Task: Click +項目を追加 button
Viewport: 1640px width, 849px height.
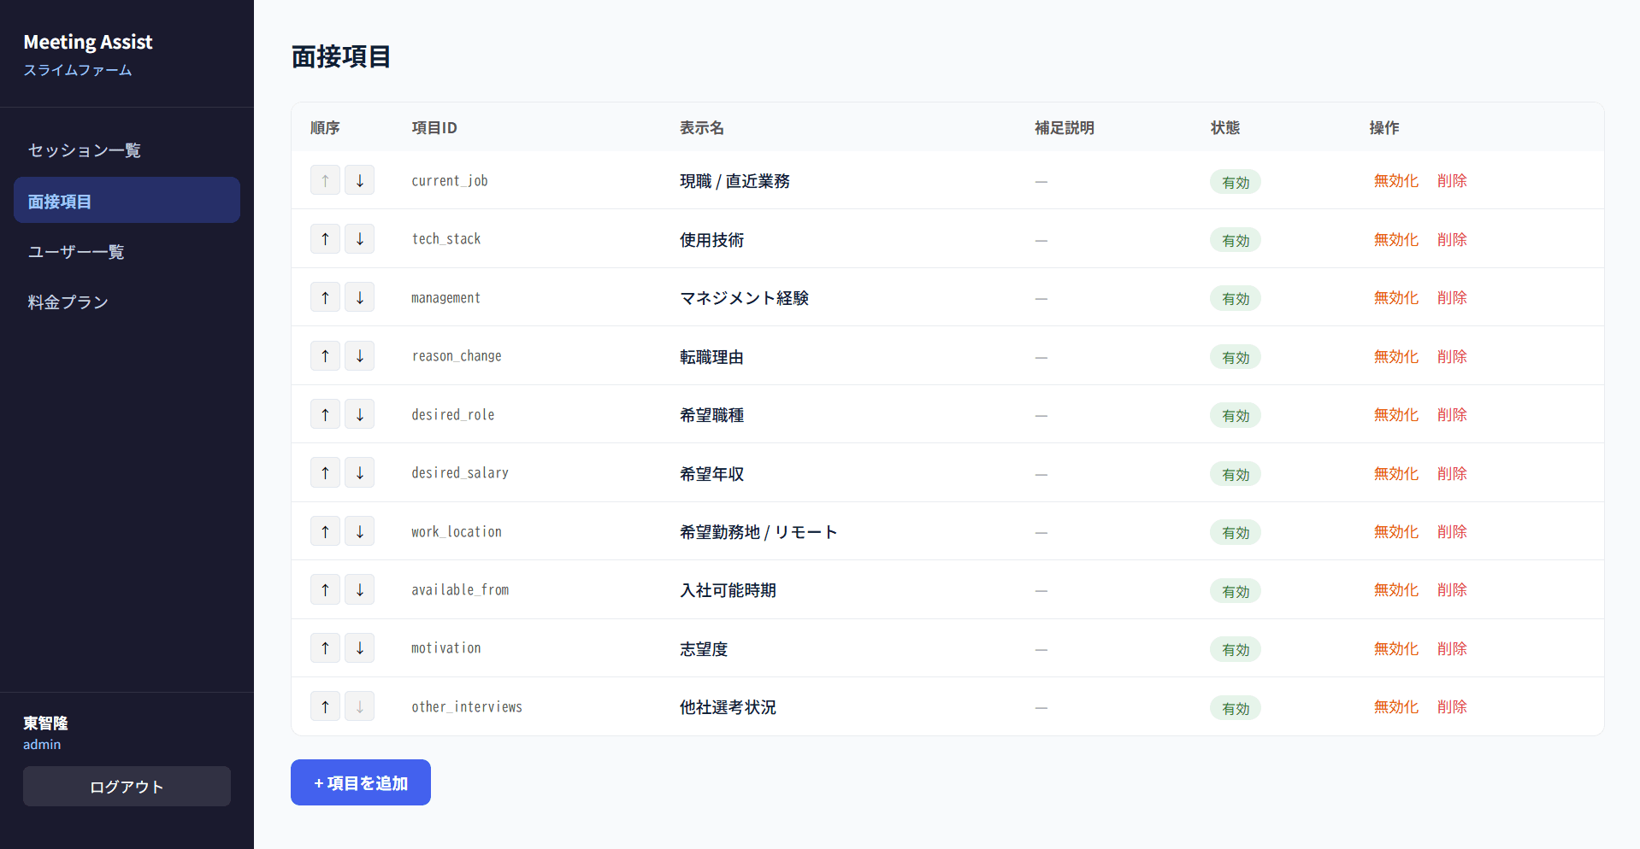Action: (361, 782)
